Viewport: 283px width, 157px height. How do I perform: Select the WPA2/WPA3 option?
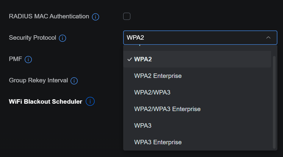(x=152, y=92)
